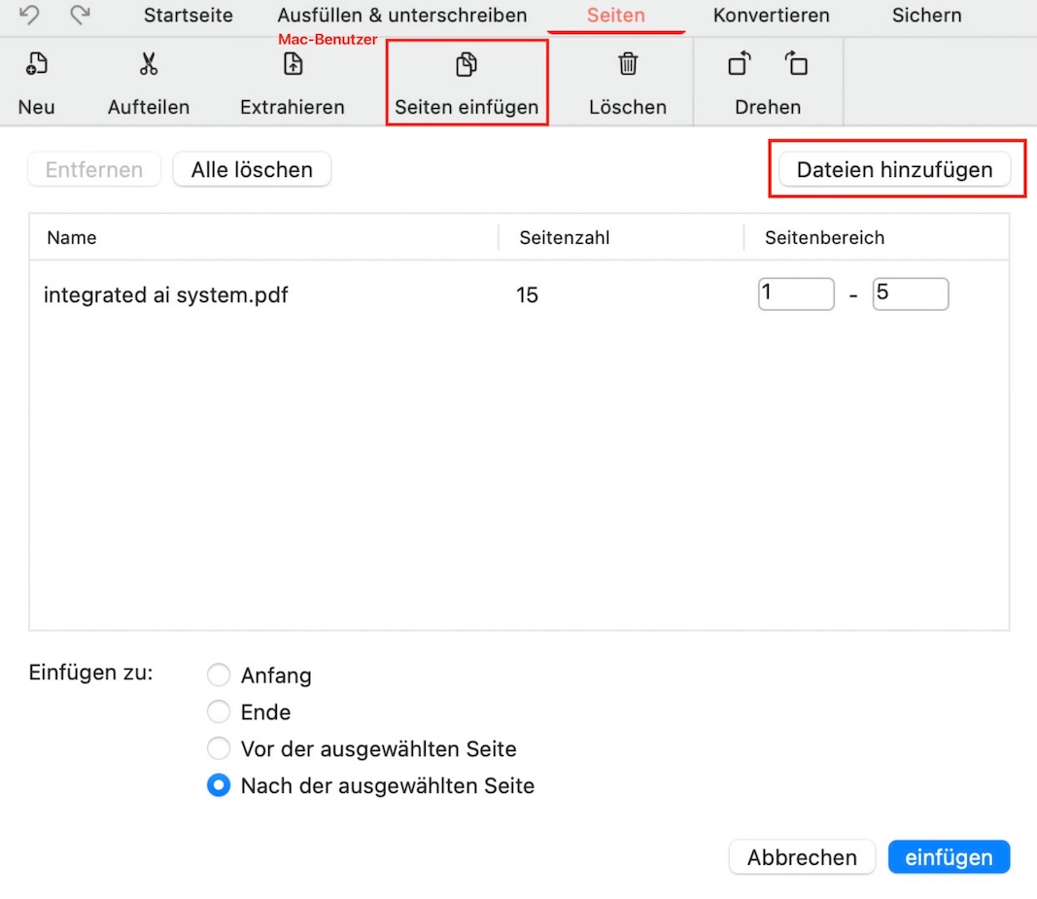
Task: Select the Anfang radio button
Action: (x=219, y=674)
